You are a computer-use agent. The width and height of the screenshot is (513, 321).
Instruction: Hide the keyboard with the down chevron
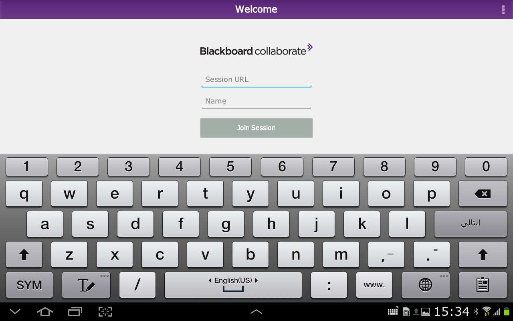click(x=15, y=311)
